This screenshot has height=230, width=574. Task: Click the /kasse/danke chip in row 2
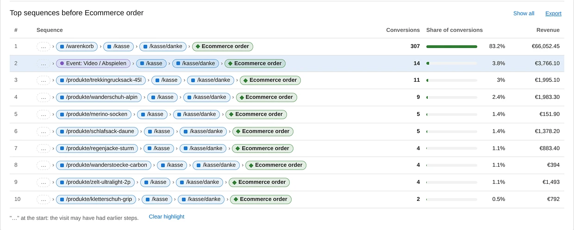tap(195, 63)
